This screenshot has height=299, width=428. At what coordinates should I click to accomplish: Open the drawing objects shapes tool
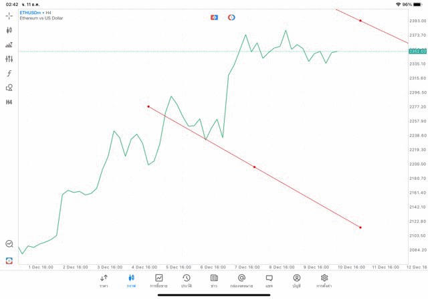(x=9, y=88)
